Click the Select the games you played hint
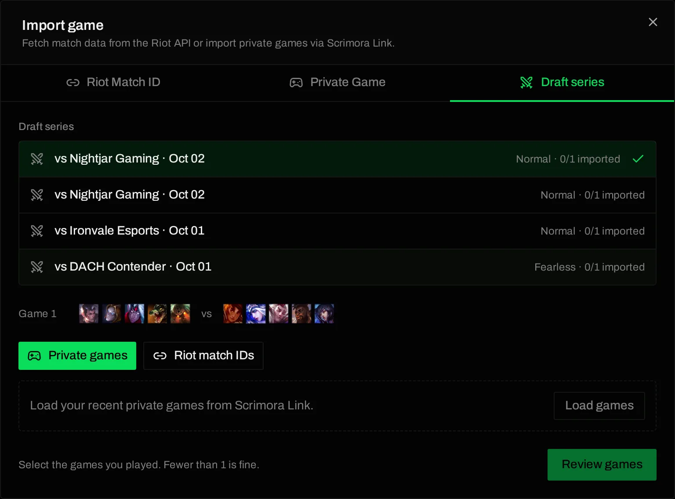This screenshot has height=499, width=675. (139, 465)
